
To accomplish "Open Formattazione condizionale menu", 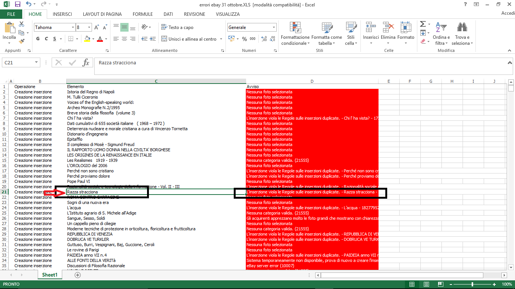I will 295,33.
